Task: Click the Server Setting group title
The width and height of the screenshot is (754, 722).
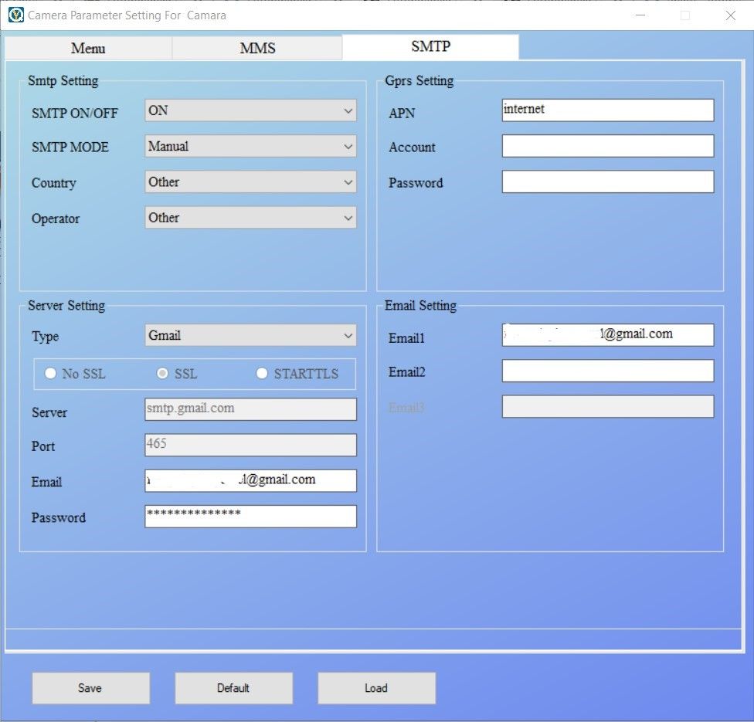Action: (66, 306)
